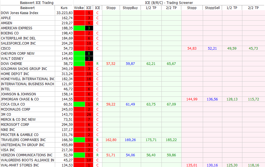Image resolution: width=265 pixels, height=167 pixels.
Task: Select the StoppBuy column header
Action: point(130,8)
